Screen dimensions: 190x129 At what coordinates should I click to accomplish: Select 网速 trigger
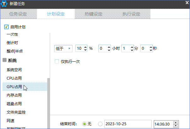click(10, 121)
